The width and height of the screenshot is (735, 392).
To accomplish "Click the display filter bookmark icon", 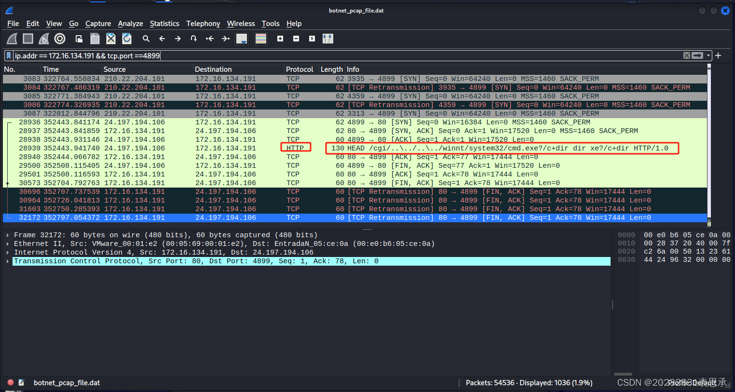I will pyautogui.click(x=9, y=55).
